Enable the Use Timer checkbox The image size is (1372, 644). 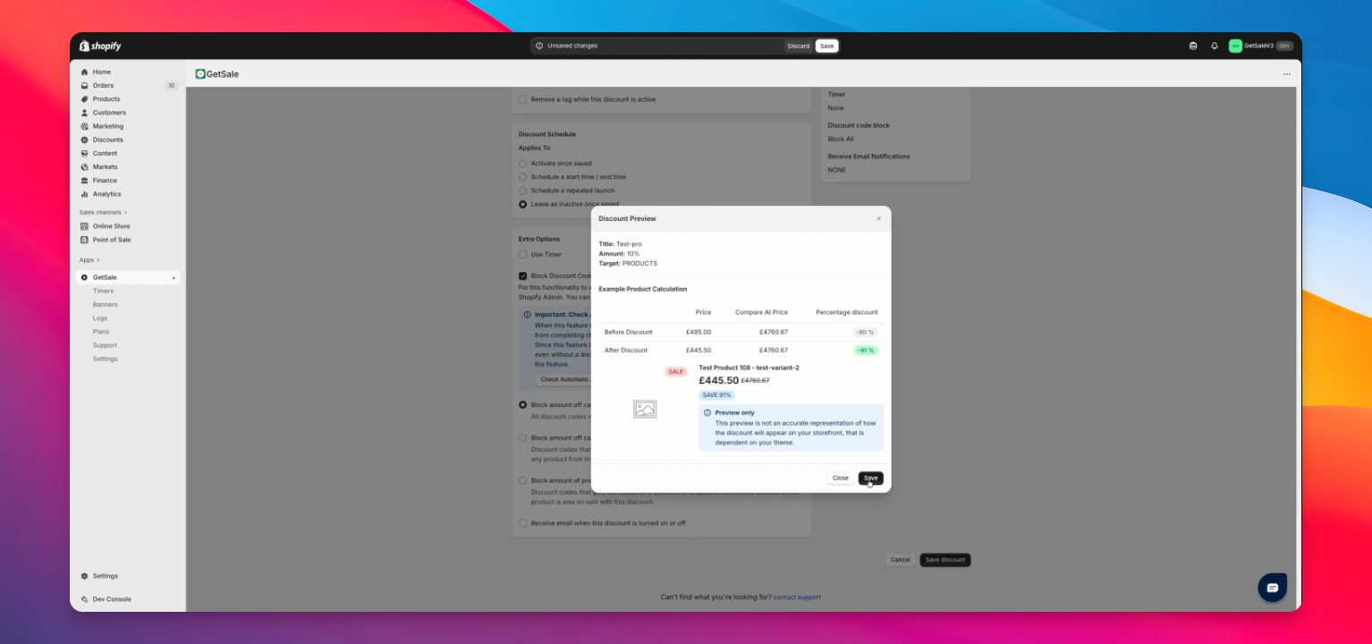coord(523,255)
